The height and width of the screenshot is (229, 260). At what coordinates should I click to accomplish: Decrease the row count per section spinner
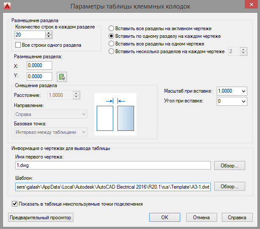[49, 37]
